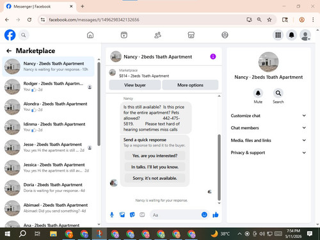Click the apartment thumbnail in right panel

(269, 62)
